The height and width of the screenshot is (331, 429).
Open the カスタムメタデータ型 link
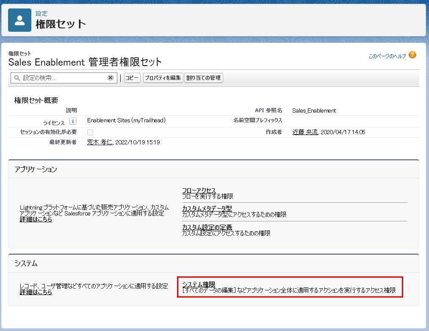click(x=207, y=208)
